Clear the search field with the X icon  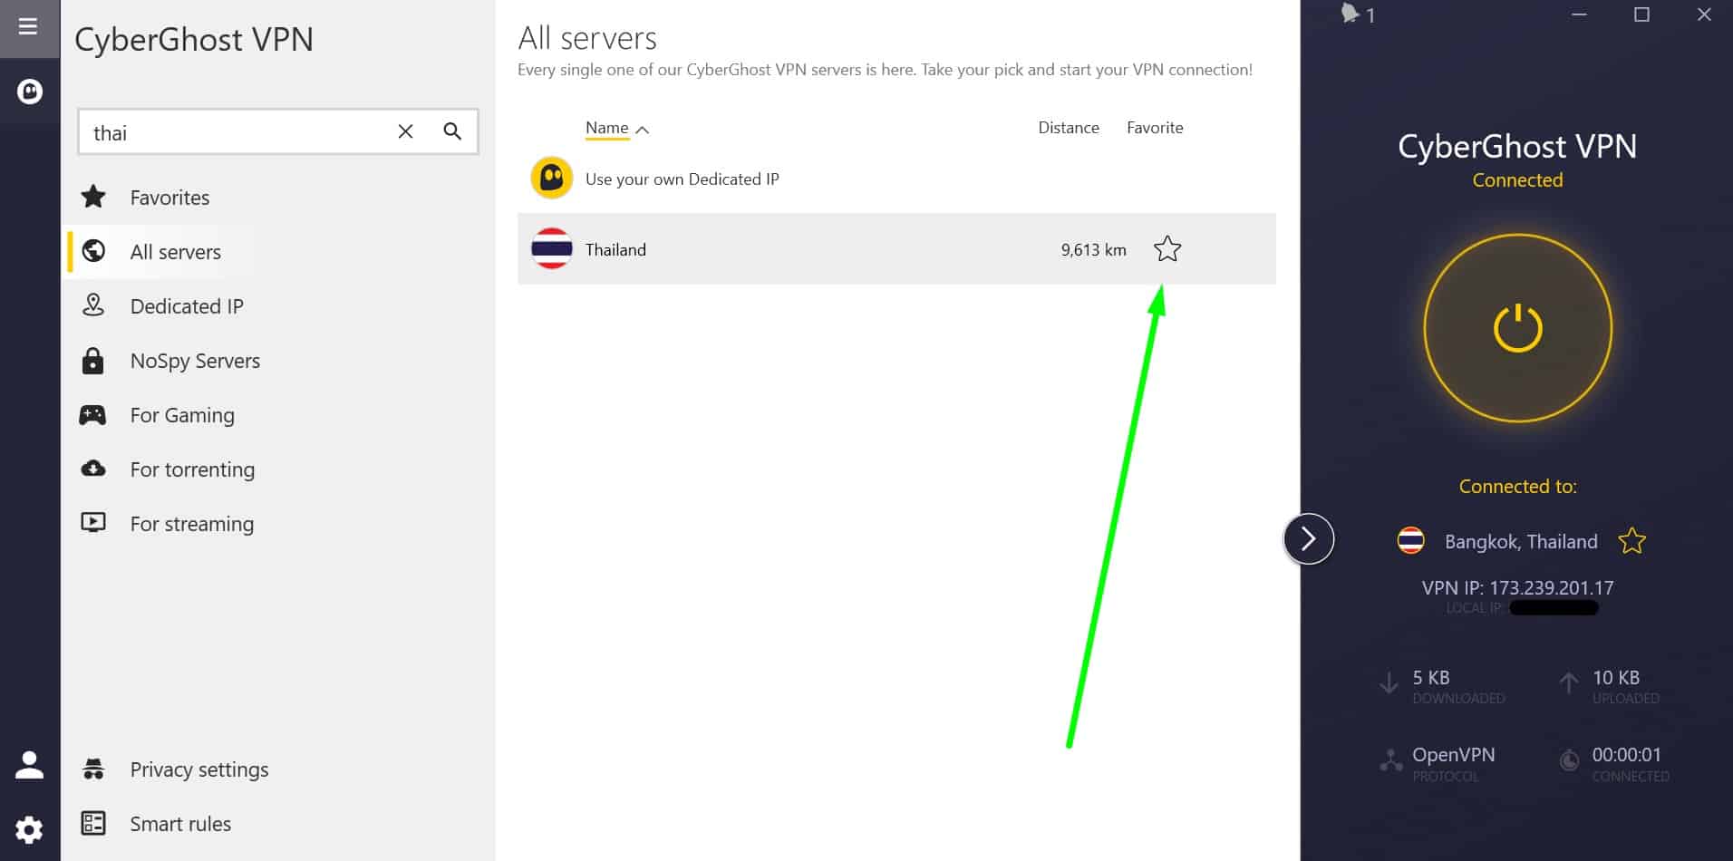pos(405,132)
